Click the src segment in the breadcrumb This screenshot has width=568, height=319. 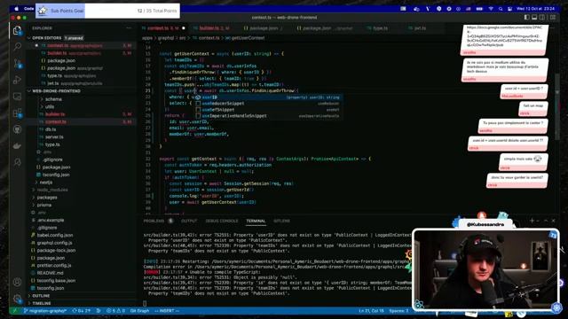(x=182, y=38)
